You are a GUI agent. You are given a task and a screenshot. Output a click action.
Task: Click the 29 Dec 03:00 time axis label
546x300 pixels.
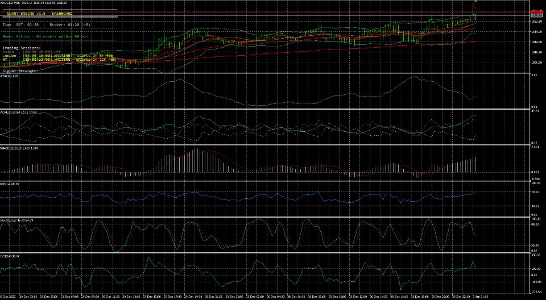tap(28, 297)
